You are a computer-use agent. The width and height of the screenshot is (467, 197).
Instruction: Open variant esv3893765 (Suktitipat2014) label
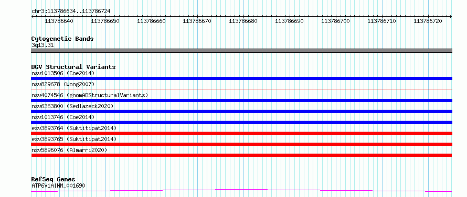pos(74,139)
